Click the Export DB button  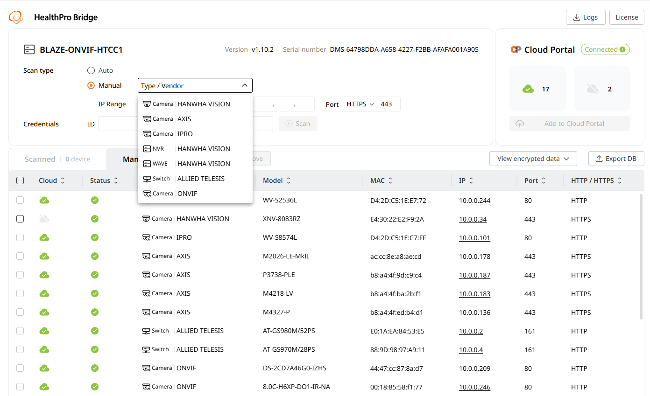616,159
